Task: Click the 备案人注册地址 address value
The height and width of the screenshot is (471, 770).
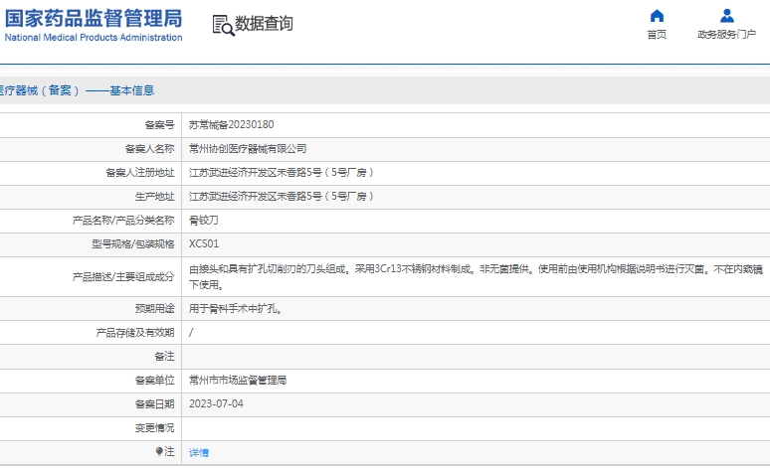Action: click(x=282, y=172)
